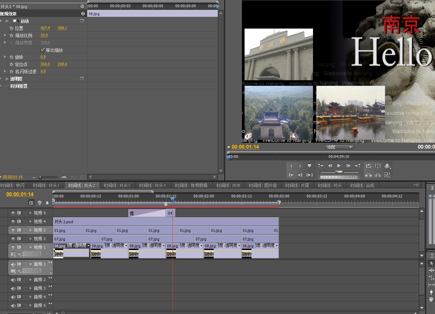Expand the 视频 5 track

coord(31,213)
